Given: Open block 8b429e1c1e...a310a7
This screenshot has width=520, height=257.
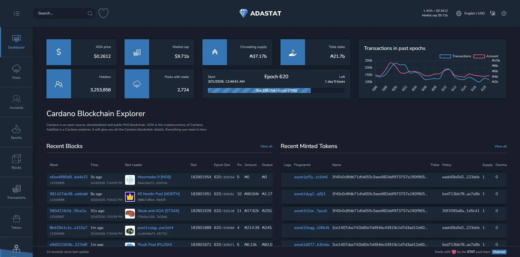Looking at the screenshot, I should point(68,228).
